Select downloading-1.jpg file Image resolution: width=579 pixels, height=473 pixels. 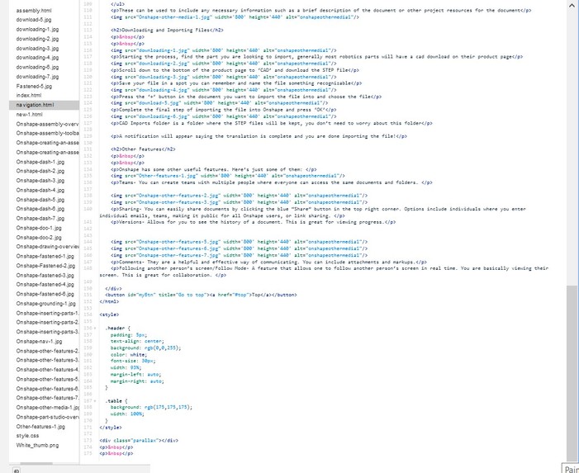[x=37, y=29]
